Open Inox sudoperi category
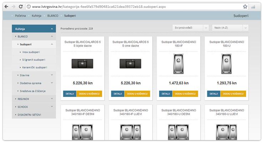This screenshot has height=143, width=264. [31, 52]
